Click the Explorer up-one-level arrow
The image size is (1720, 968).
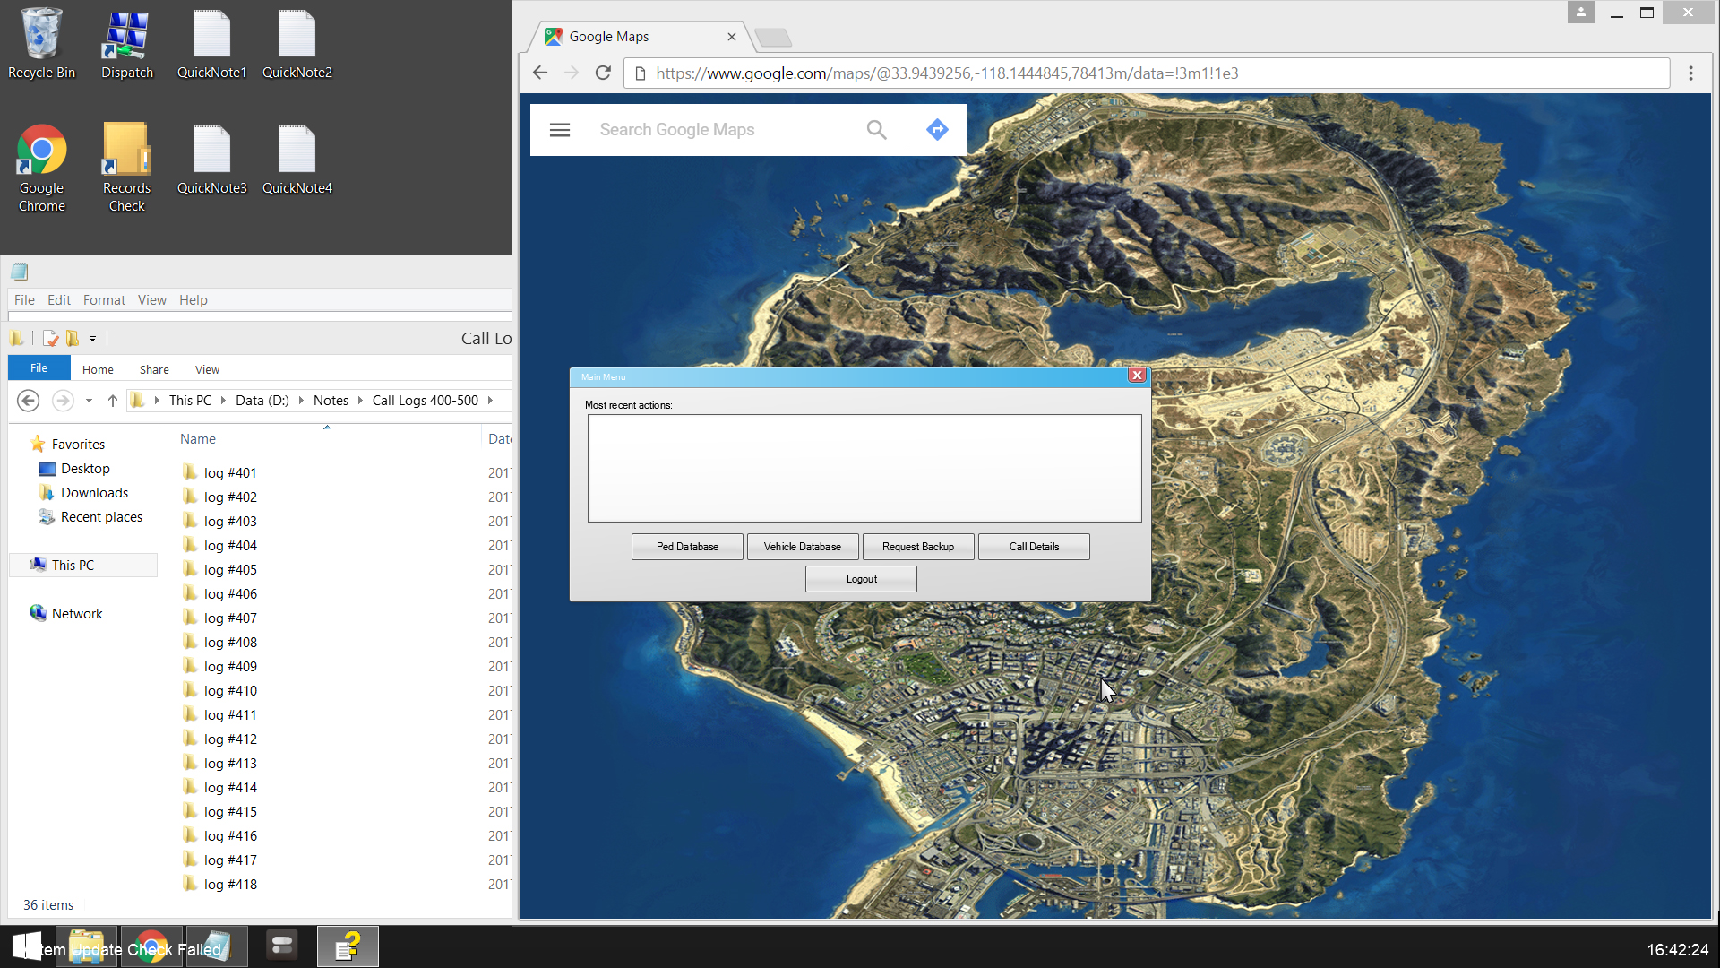pyautogui.click(x=112, y=401)
